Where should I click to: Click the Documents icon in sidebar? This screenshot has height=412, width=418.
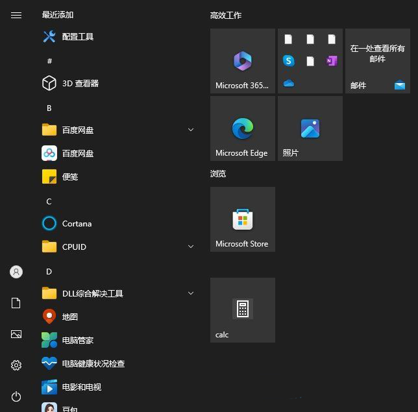click(x=16, y=303)
